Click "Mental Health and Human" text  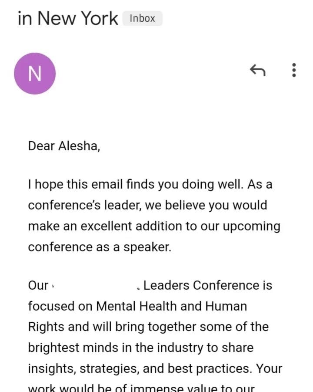[x=171, y=306]
